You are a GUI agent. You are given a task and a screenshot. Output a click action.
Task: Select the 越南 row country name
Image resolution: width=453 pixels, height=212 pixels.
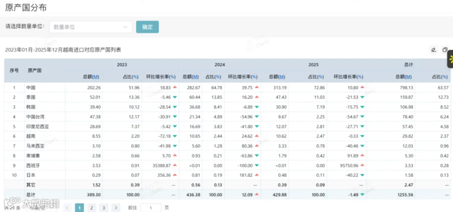click(x=31, y=136)
